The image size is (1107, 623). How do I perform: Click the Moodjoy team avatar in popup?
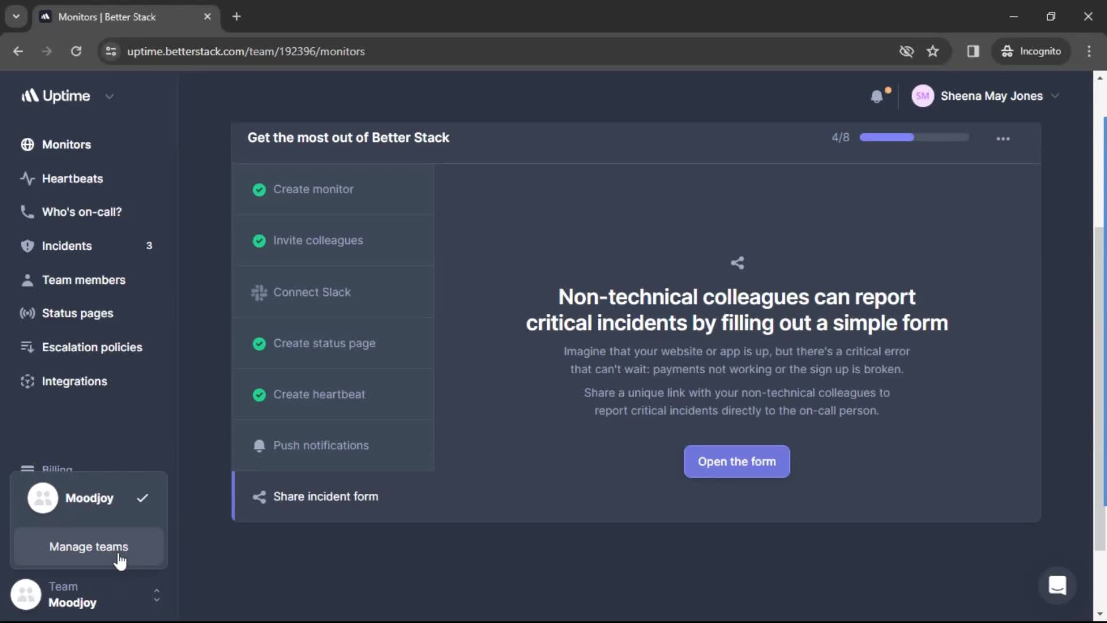coord(43,498)
